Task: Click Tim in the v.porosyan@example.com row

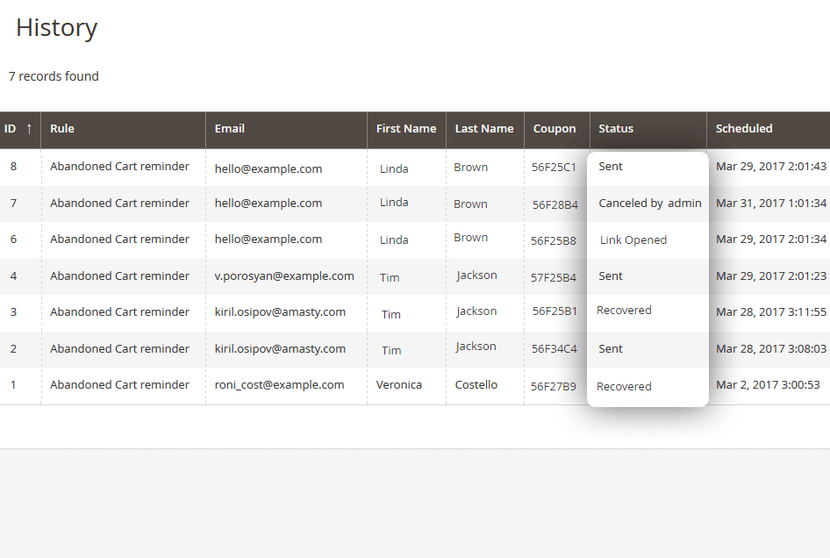Action: pos(390,278)
